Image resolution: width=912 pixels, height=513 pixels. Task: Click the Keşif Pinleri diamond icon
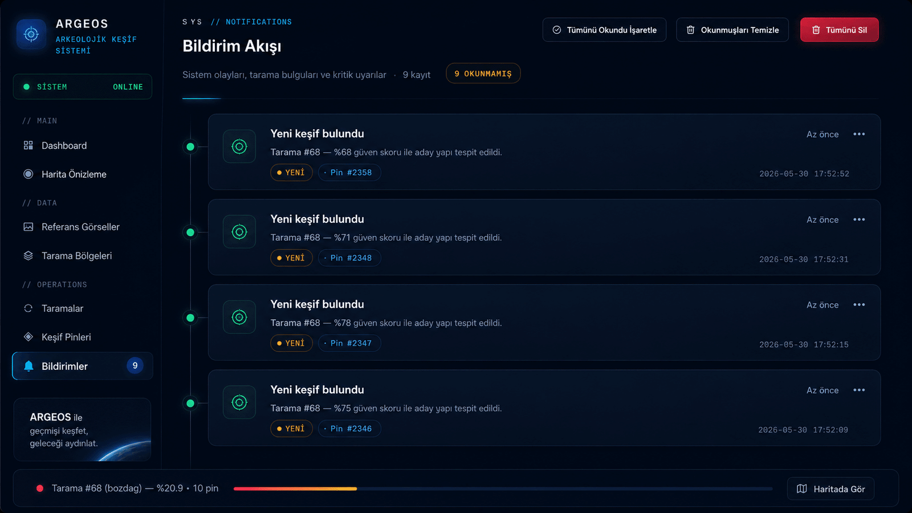click(x=28, y=337)
